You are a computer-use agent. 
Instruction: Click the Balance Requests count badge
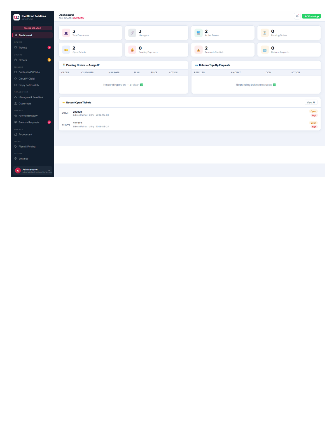49,122
